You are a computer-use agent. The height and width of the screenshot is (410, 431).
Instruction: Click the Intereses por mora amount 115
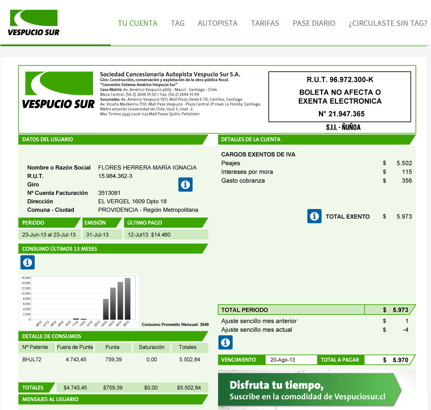[x=407, y=172]
